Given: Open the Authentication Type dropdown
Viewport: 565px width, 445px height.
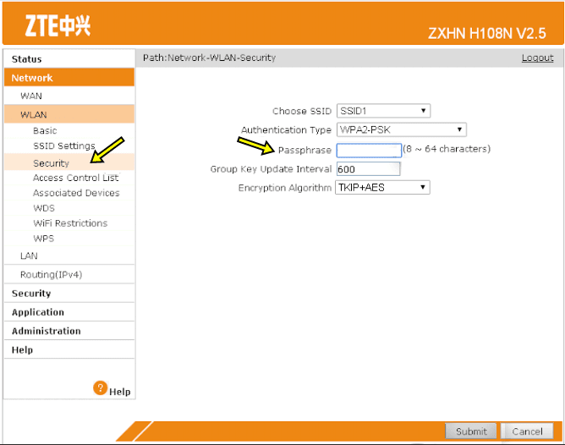Looking at the screenshot, I should coord(402,129).
